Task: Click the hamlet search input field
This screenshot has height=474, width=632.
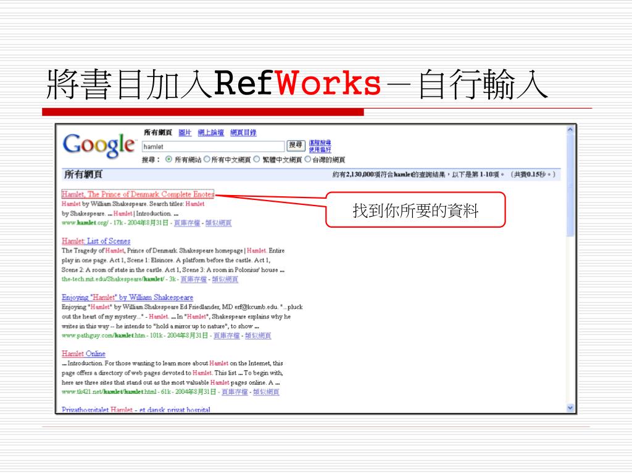Action: [x=213, y=146]
